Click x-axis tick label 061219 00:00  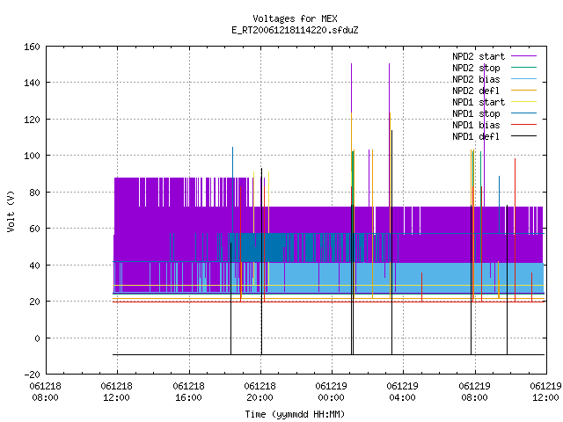332,392
